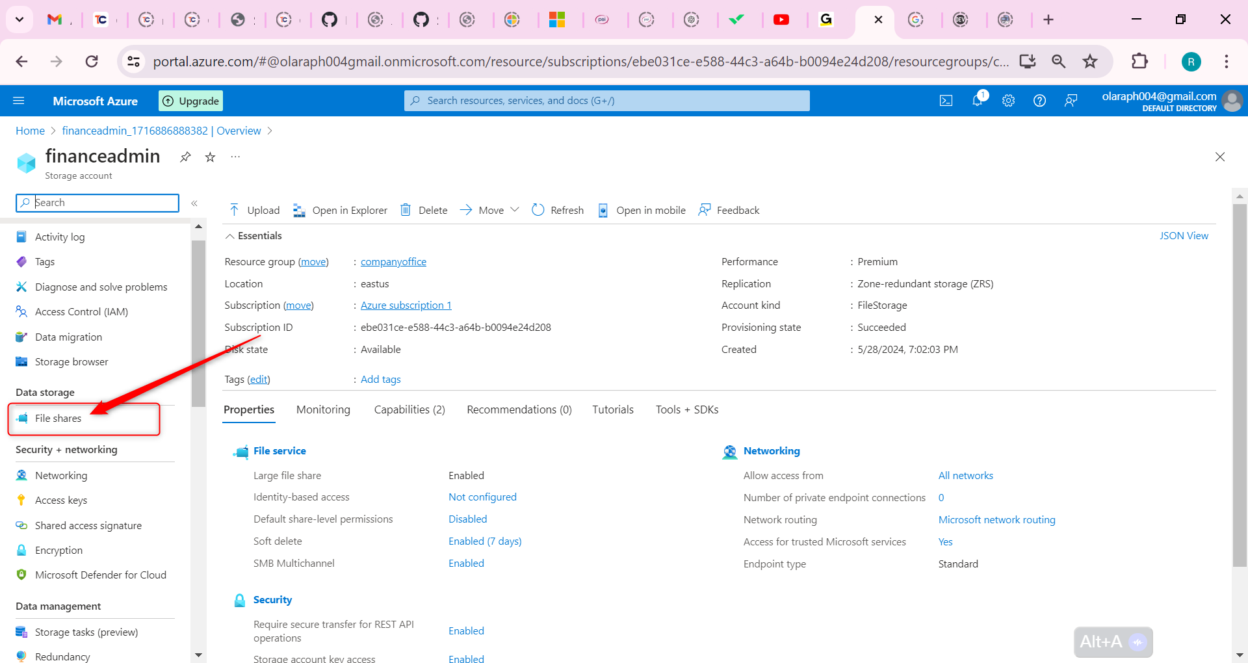The image size is (1248, 663).
Task: Open JSON View
Action: 1184,235
